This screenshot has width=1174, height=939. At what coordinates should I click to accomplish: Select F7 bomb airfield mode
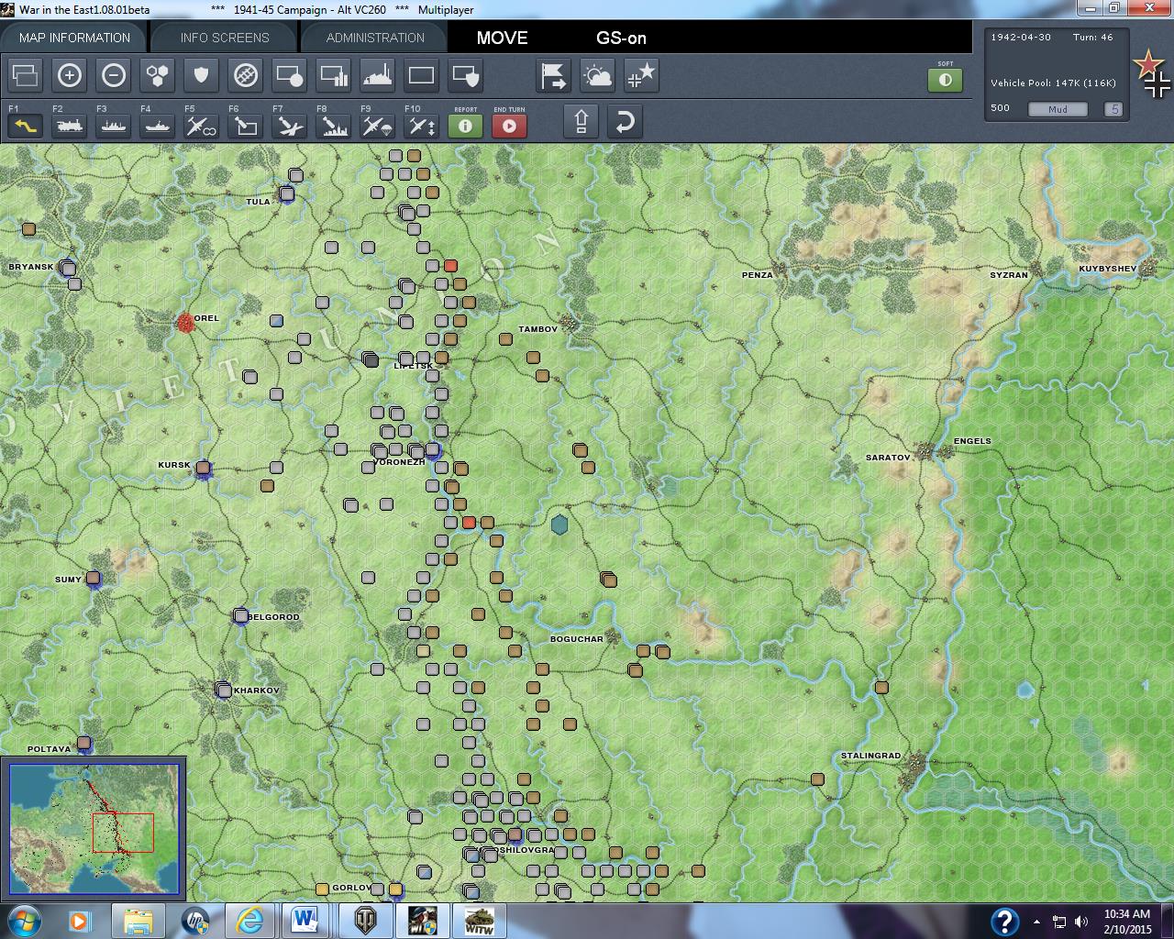[x=290, y=125]
